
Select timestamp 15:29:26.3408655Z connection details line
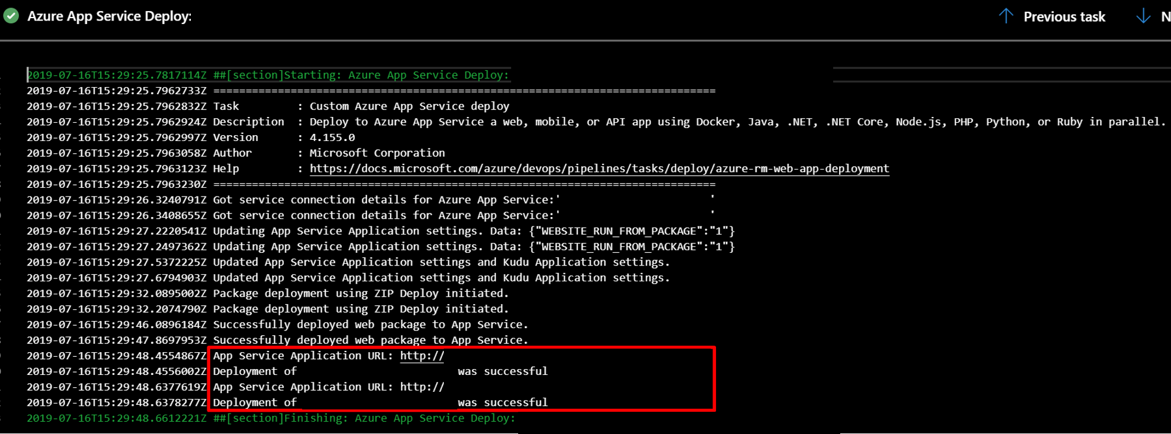(371, 215)
